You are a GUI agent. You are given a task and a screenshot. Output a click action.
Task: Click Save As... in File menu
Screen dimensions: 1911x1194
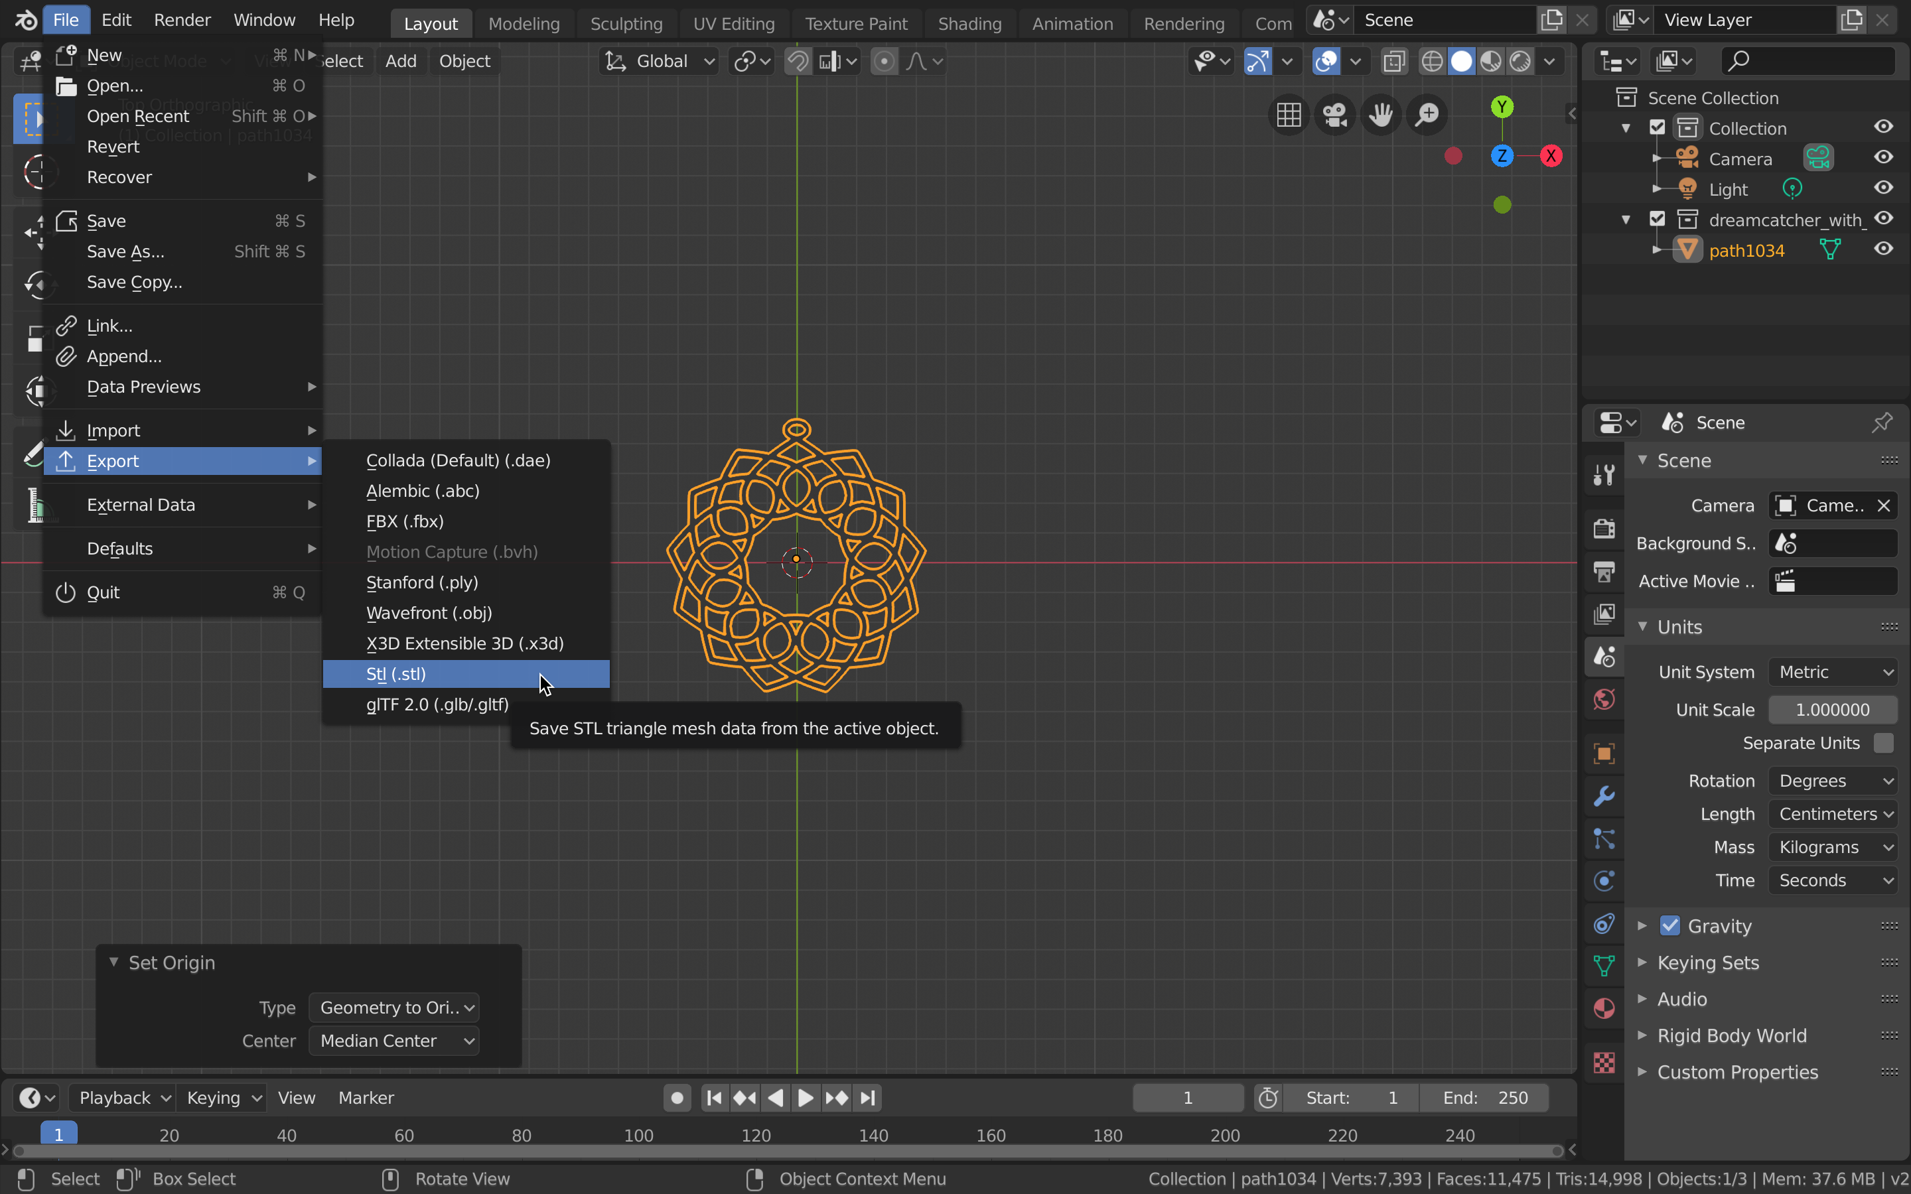pyautogui.click(x=182, y=251)
